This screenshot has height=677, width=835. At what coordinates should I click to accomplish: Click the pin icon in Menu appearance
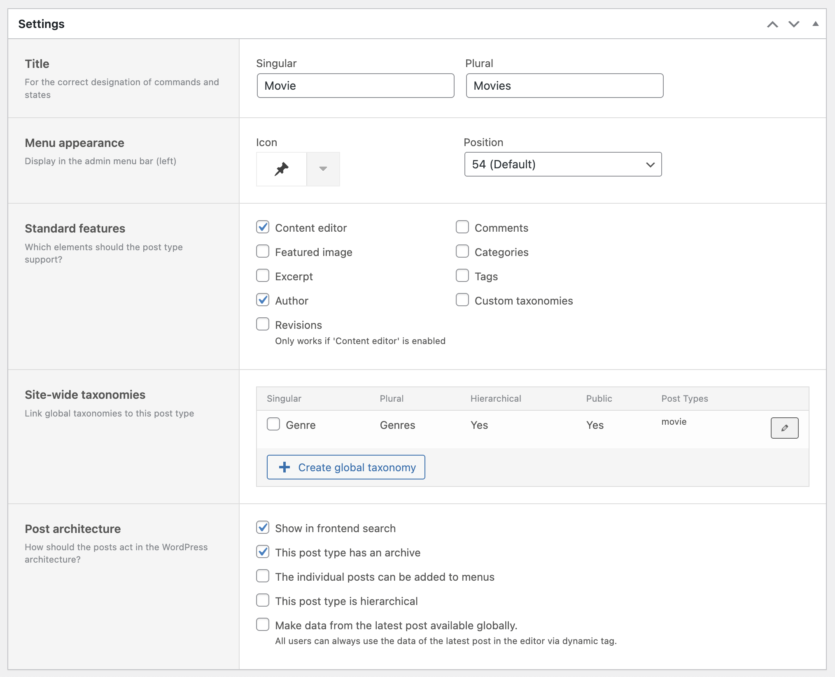coord(281,169)
